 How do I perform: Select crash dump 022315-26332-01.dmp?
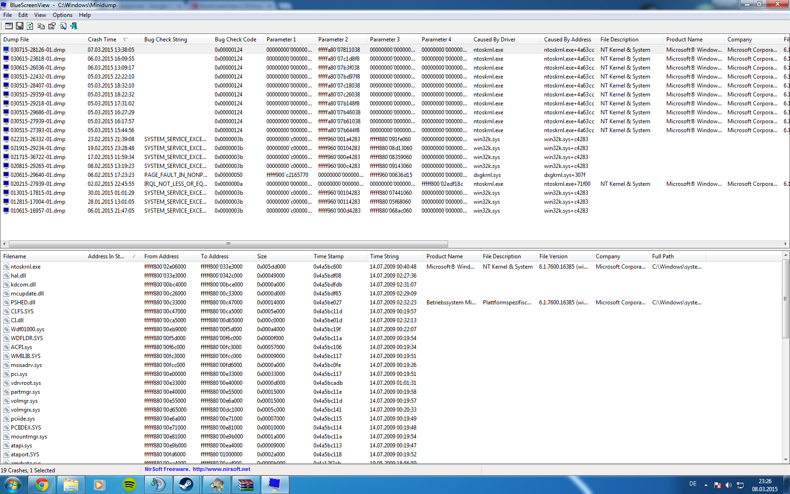(395, 139)
